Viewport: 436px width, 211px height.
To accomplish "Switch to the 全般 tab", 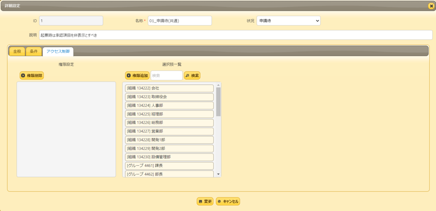I will pos(17,51).
